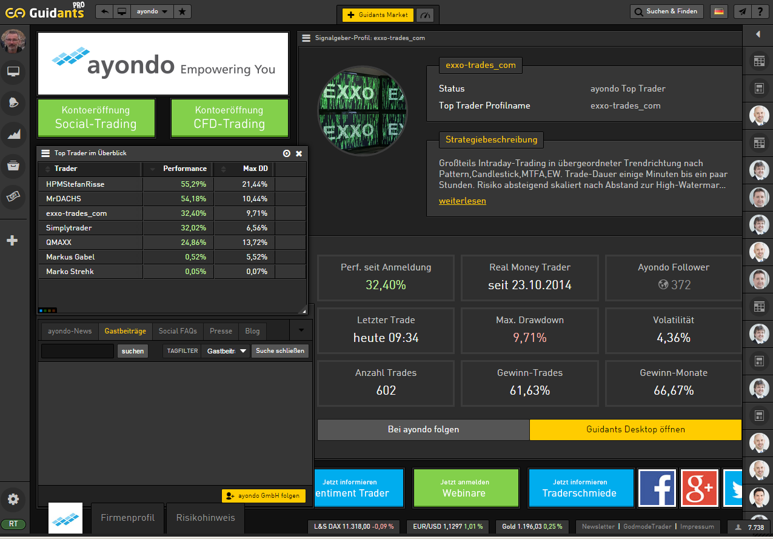Click the weiterlesen link

(x=462, y=201)
